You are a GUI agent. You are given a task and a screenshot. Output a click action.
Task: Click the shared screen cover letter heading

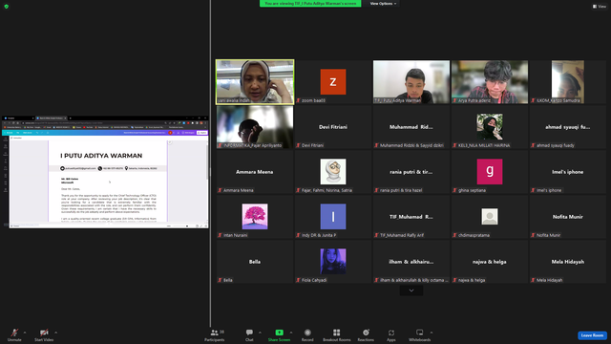(x=101, y=156)
